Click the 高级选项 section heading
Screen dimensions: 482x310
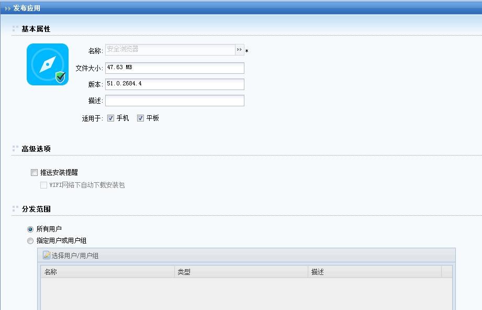(36, 149)
